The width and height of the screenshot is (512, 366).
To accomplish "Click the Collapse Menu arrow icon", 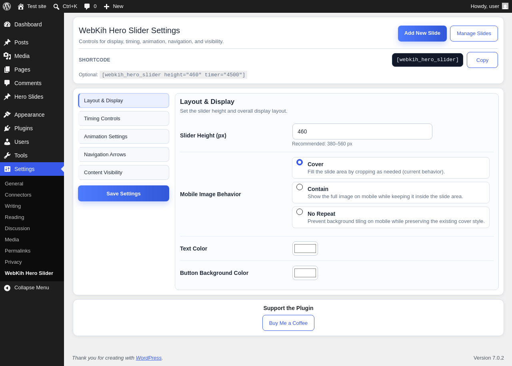I will (x=7, y=288).
